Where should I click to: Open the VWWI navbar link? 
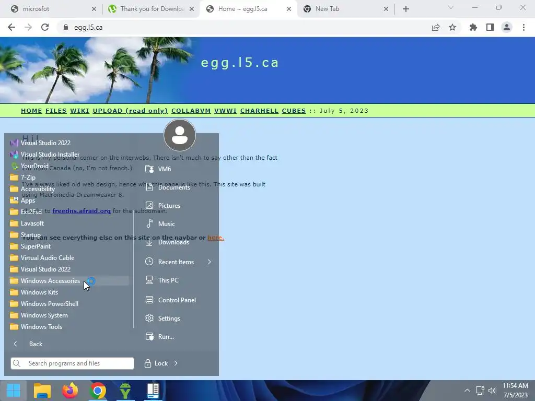pyautogui.click(x=226, y=111)
